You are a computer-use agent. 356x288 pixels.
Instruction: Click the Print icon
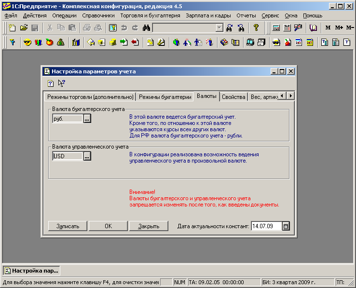pyautogui.click(x=87, y=27)
